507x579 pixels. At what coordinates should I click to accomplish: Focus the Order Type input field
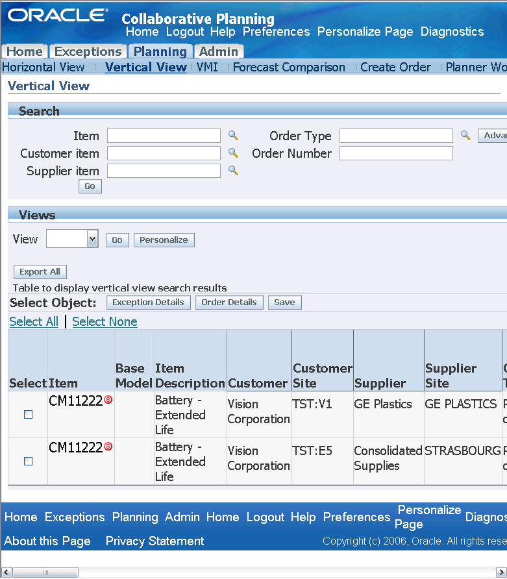click(x=396, y=136)
